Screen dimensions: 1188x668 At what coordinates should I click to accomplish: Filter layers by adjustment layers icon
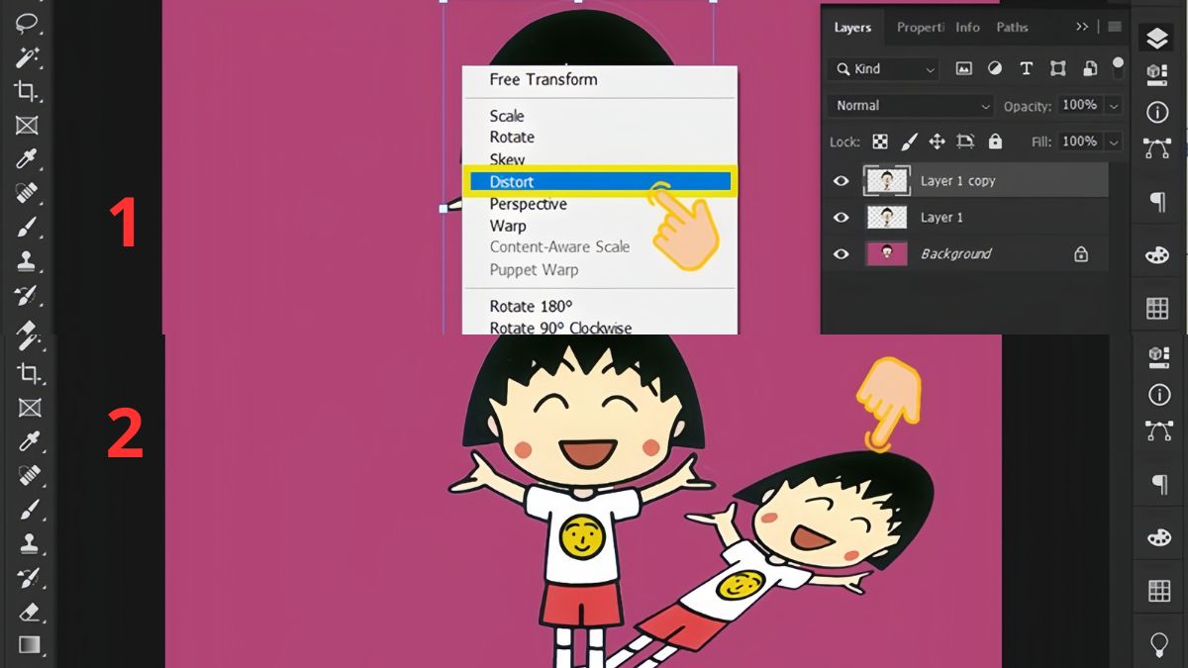point(995,68)
